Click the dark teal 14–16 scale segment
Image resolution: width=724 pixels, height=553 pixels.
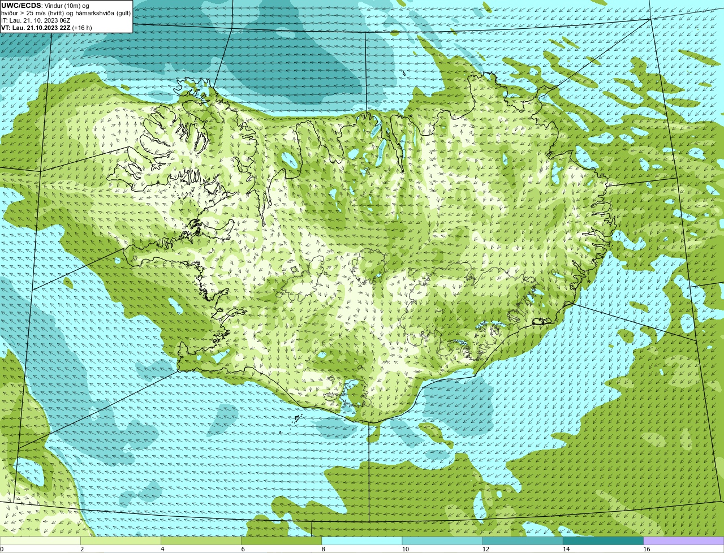pyautogui.click(x=603, y=541)
